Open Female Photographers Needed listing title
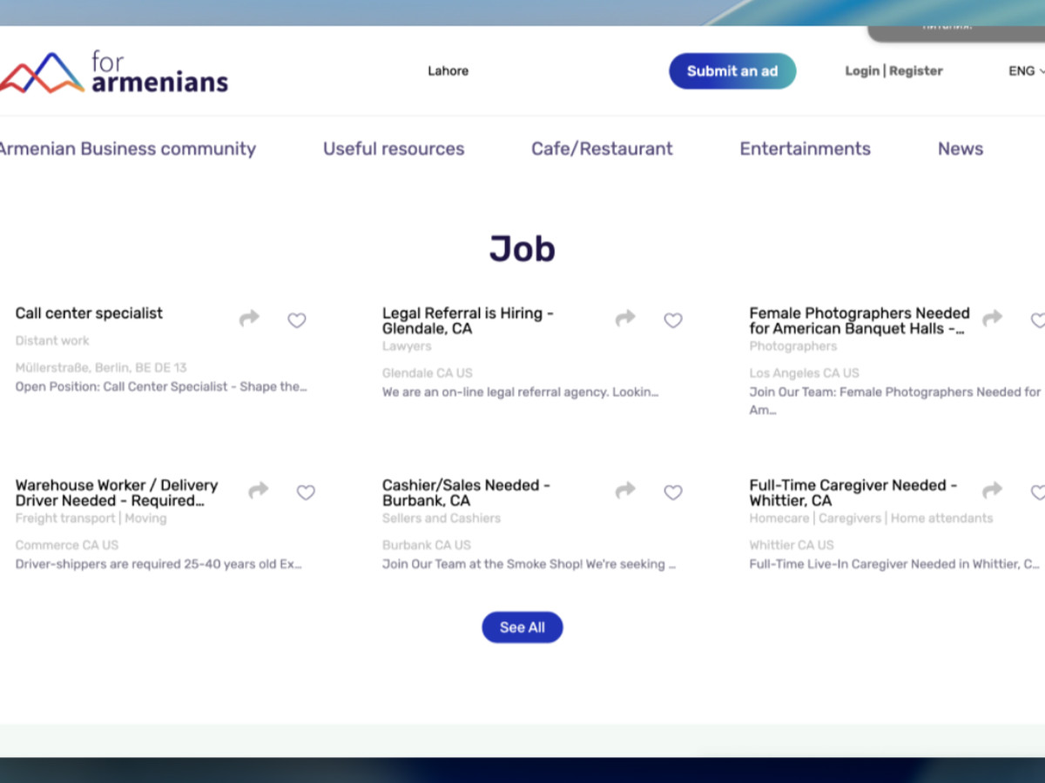Image resolution: width=1045 pixels, height=783 pixels. coord(860,321)
